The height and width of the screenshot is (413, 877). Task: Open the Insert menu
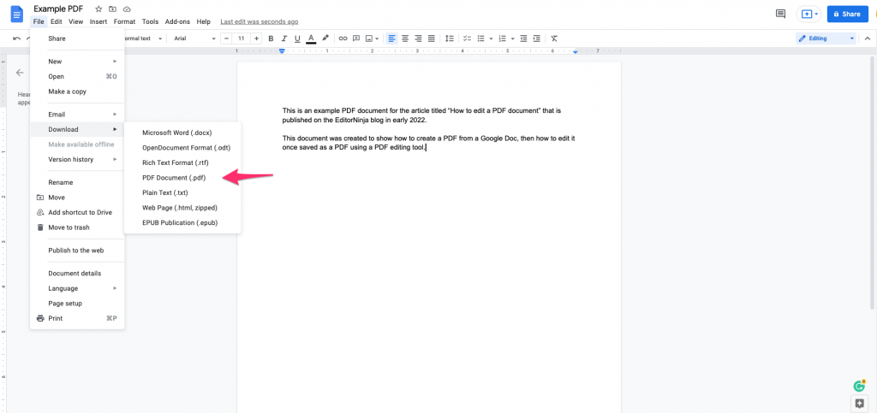98,21
